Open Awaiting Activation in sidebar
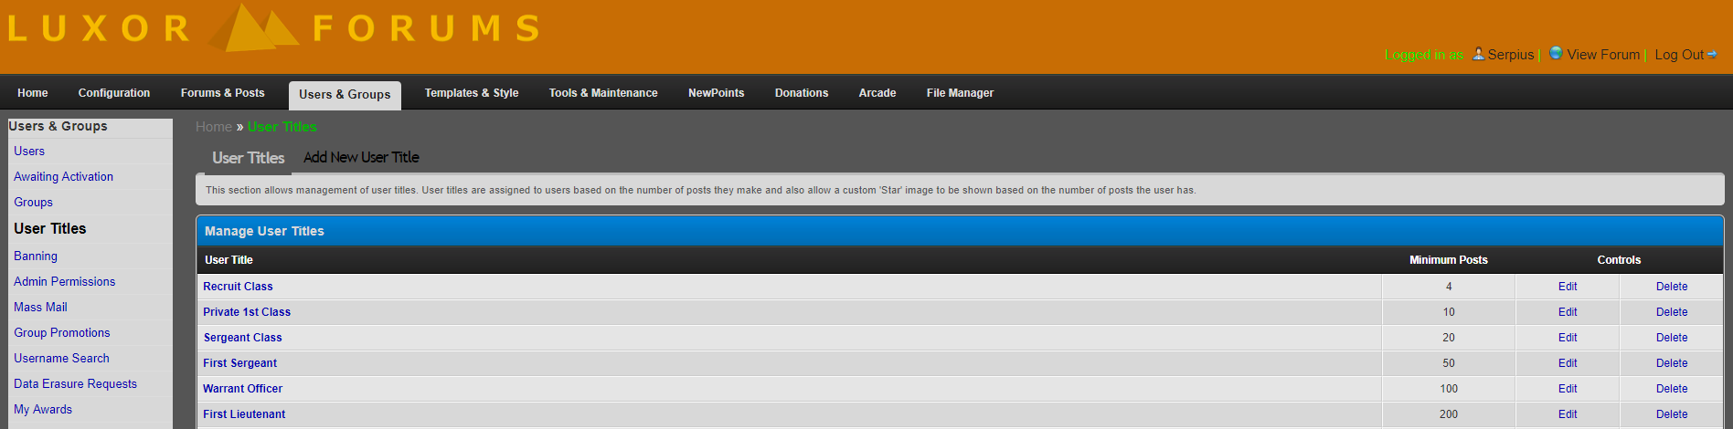1733x429 pixels. pos(64,177)
